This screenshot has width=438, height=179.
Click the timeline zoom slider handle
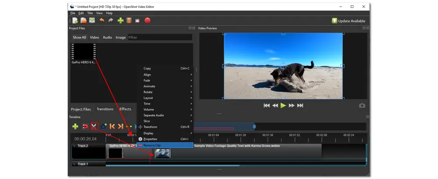pos(254,127)
